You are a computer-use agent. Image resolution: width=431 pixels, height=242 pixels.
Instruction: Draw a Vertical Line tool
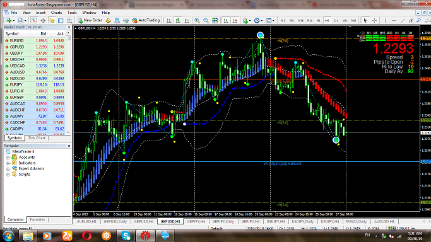point(385,21)
